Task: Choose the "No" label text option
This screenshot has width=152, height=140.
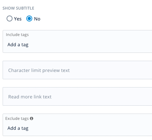Action: pyautogui.click(x=37, y=19)
